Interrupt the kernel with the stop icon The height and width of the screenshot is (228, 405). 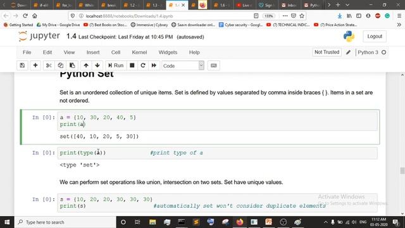click(132, 65)
